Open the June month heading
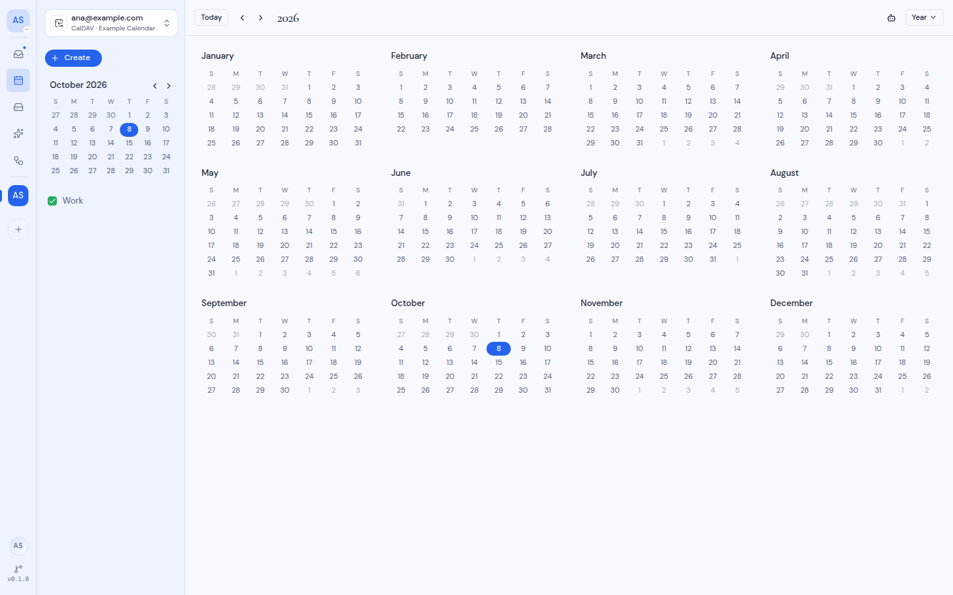The height and width of the screenshot is (595, 953). click(x=401, y=173)
